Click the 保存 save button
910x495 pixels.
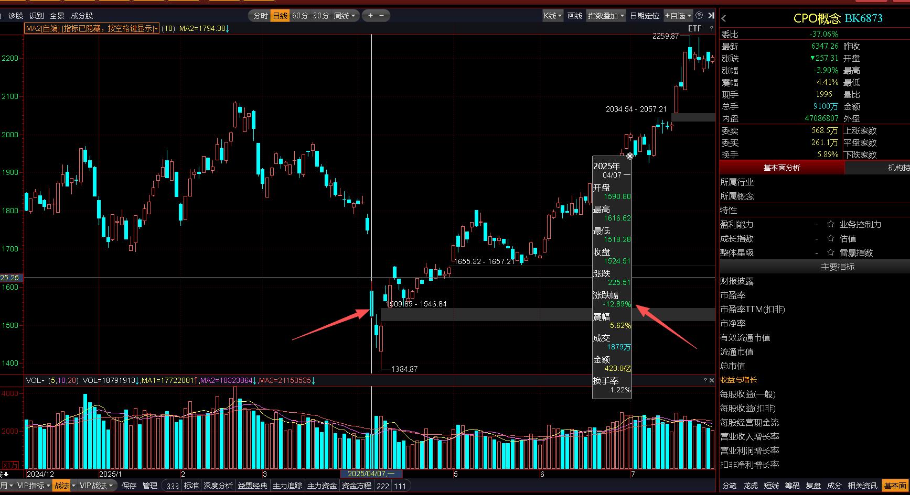click(129, 486)
